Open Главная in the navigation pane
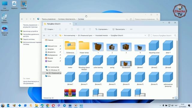 pos(49,40)
